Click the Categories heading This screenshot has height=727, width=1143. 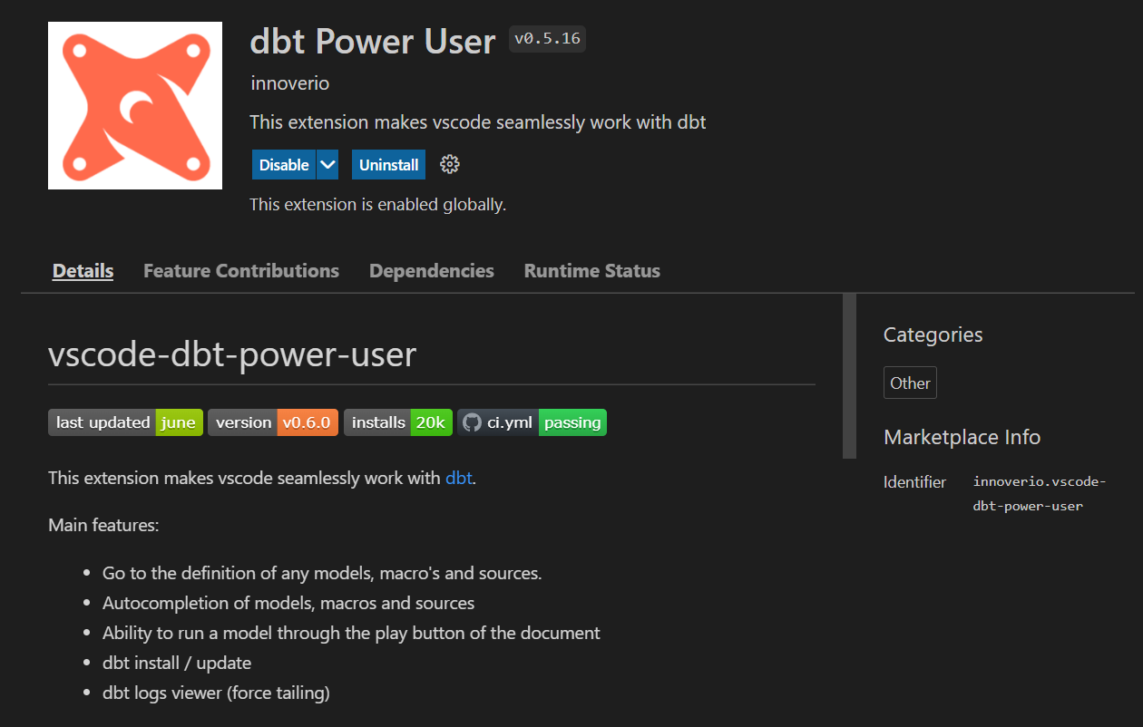coord(933,334)
